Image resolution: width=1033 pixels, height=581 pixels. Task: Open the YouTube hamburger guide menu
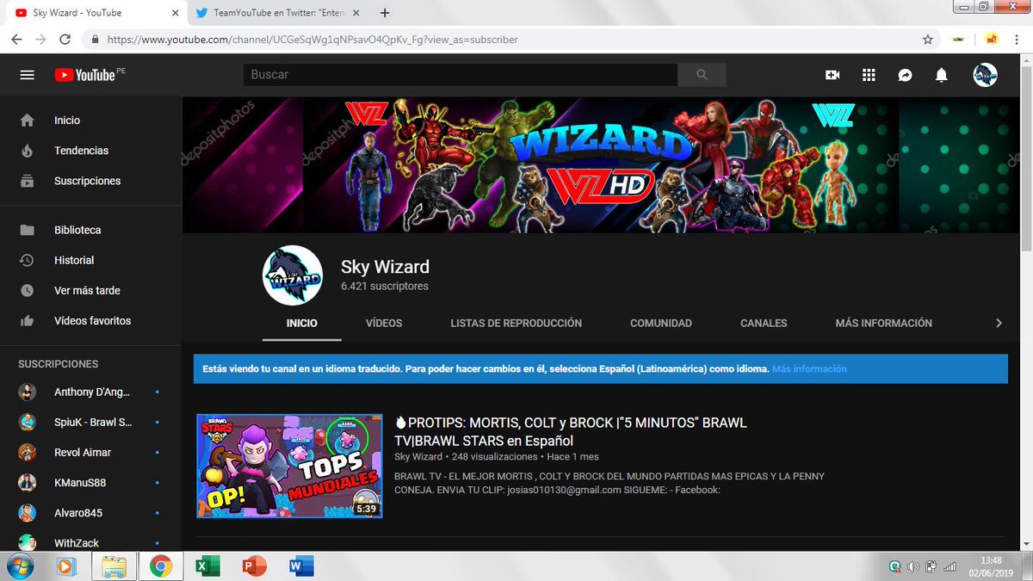point(27,75)
